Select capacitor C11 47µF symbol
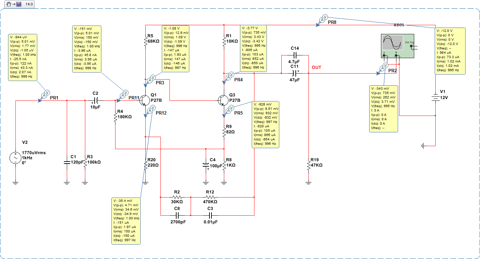 (x=295, y=73)
